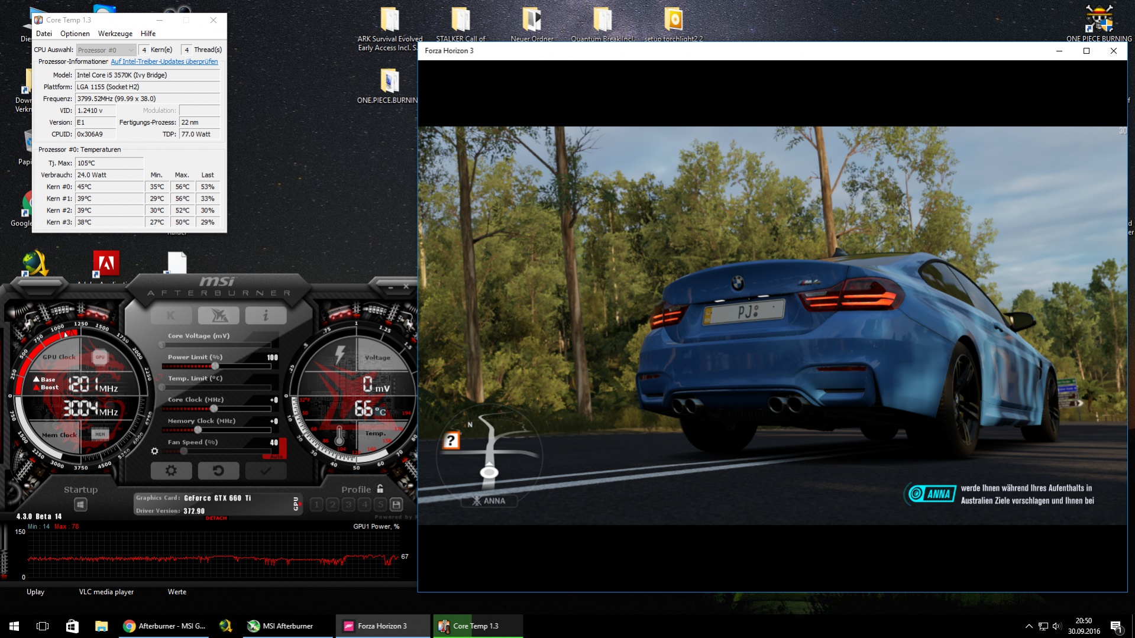Screen dimensions: 1135x638
Task: Open the taskbar clock and date
Action: coord(1084,626)
